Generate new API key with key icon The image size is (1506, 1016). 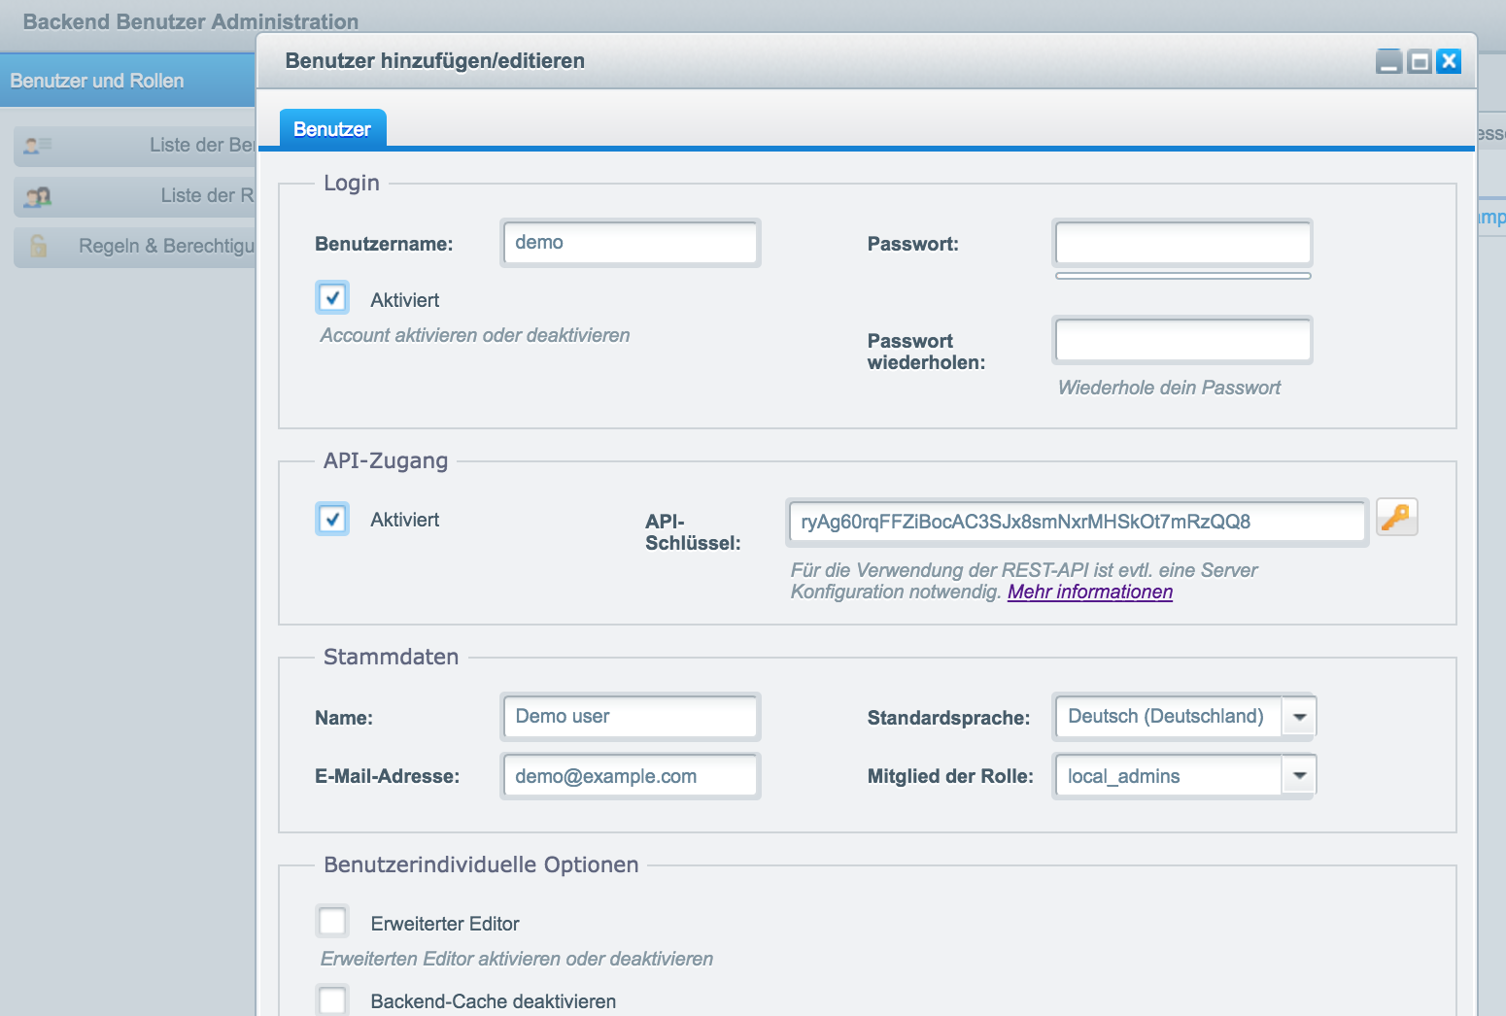pyautogui.click(x=1396, y=518)
